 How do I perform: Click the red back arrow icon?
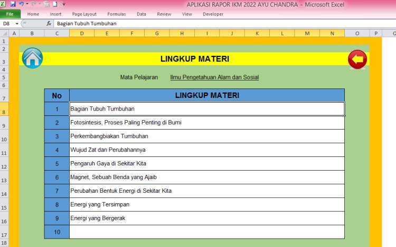click(357, 59)
